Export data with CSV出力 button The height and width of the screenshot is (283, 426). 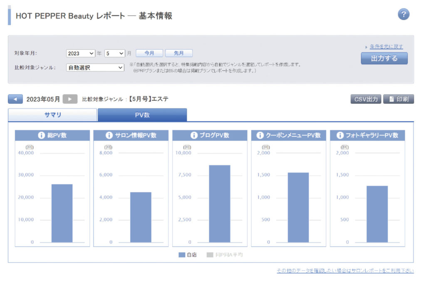click(366, 99)
